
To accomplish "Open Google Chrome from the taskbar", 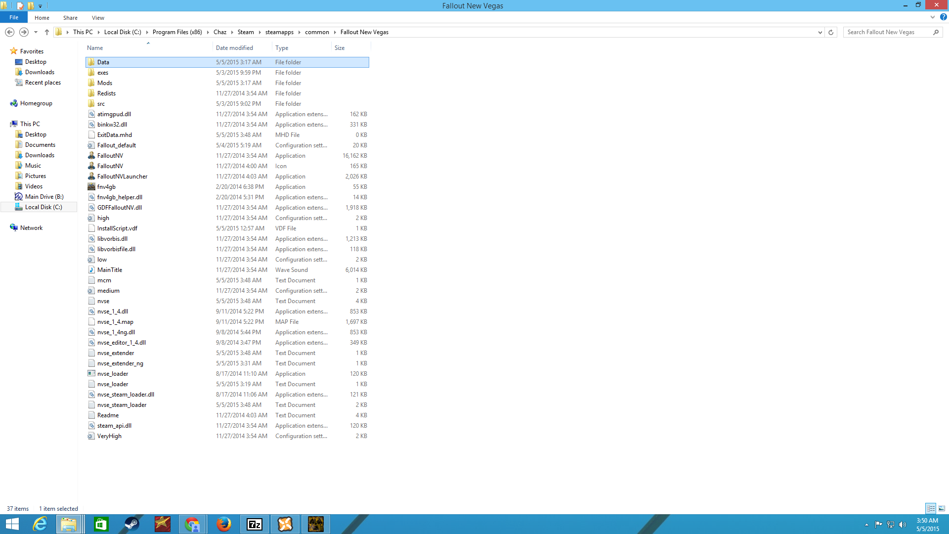I will (192, 524).
